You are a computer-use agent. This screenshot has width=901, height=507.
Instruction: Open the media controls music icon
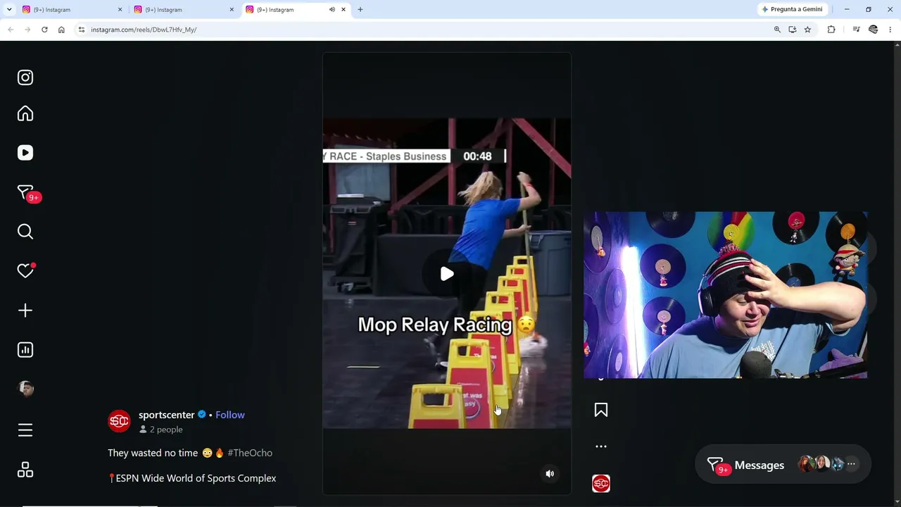(x=856, y=30)
